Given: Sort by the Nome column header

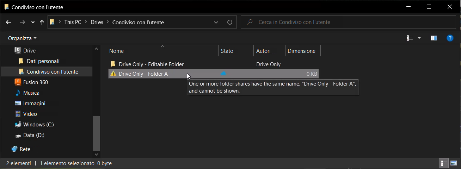Looking at the screenshot, I should (x=117, y=51).
